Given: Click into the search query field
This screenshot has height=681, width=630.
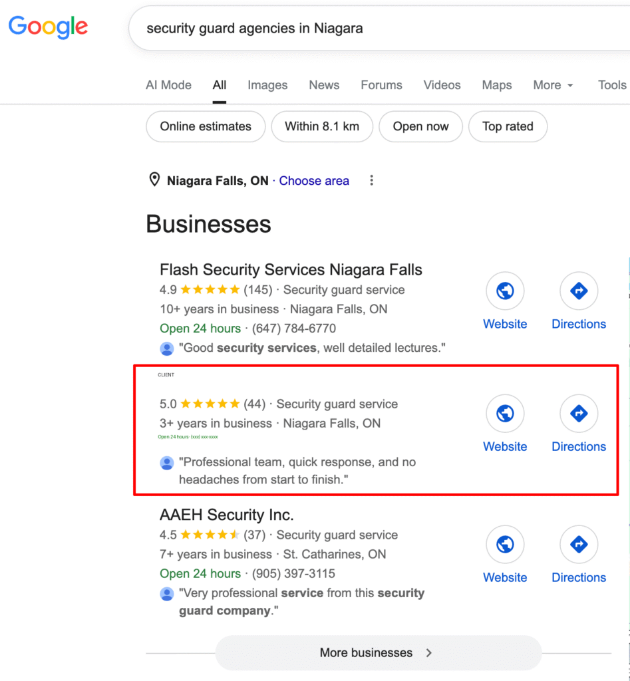Looking at the screenshot, I should pos(378,28).
